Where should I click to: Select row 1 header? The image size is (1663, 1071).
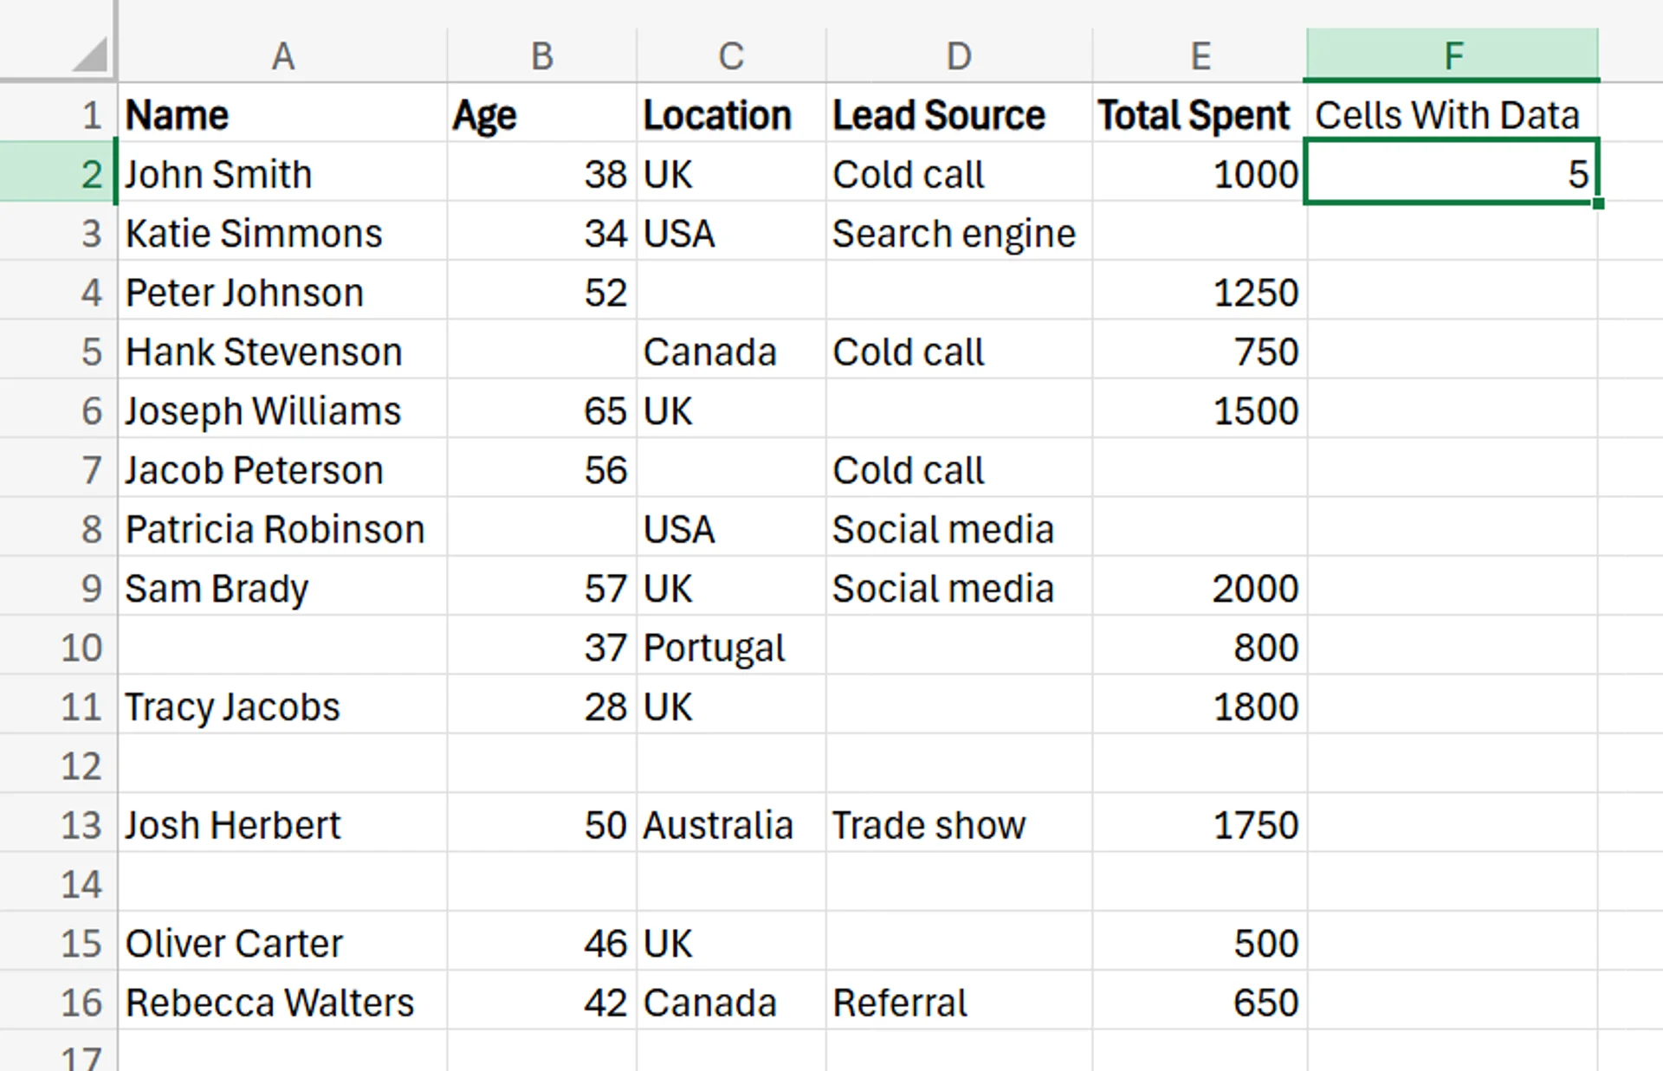[x=58, y=113]
